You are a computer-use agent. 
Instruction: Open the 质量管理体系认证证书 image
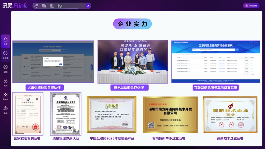(66, 114)
